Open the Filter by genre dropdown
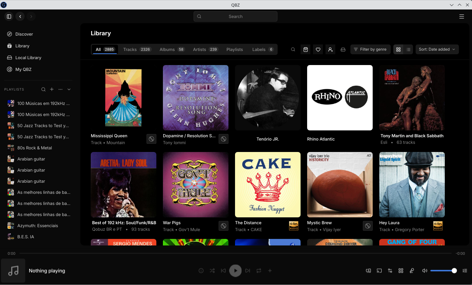The width and height of the screenshot is (472, 285). click(x=370, y=49)
